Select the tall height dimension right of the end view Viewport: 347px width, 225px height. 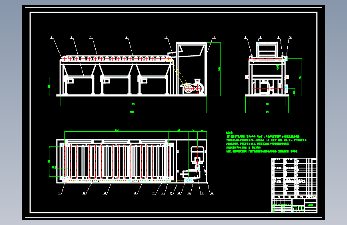click(300, 77)
